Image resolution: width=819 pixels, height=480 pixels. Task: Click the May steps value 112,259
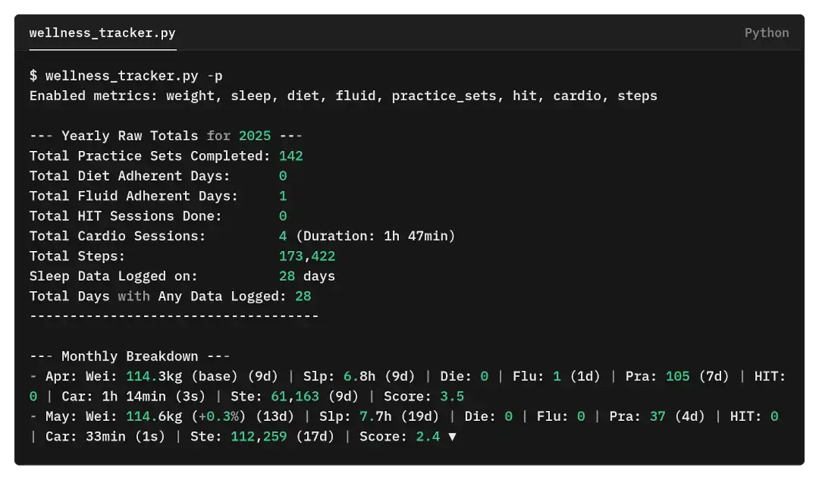tap(259, 437)
